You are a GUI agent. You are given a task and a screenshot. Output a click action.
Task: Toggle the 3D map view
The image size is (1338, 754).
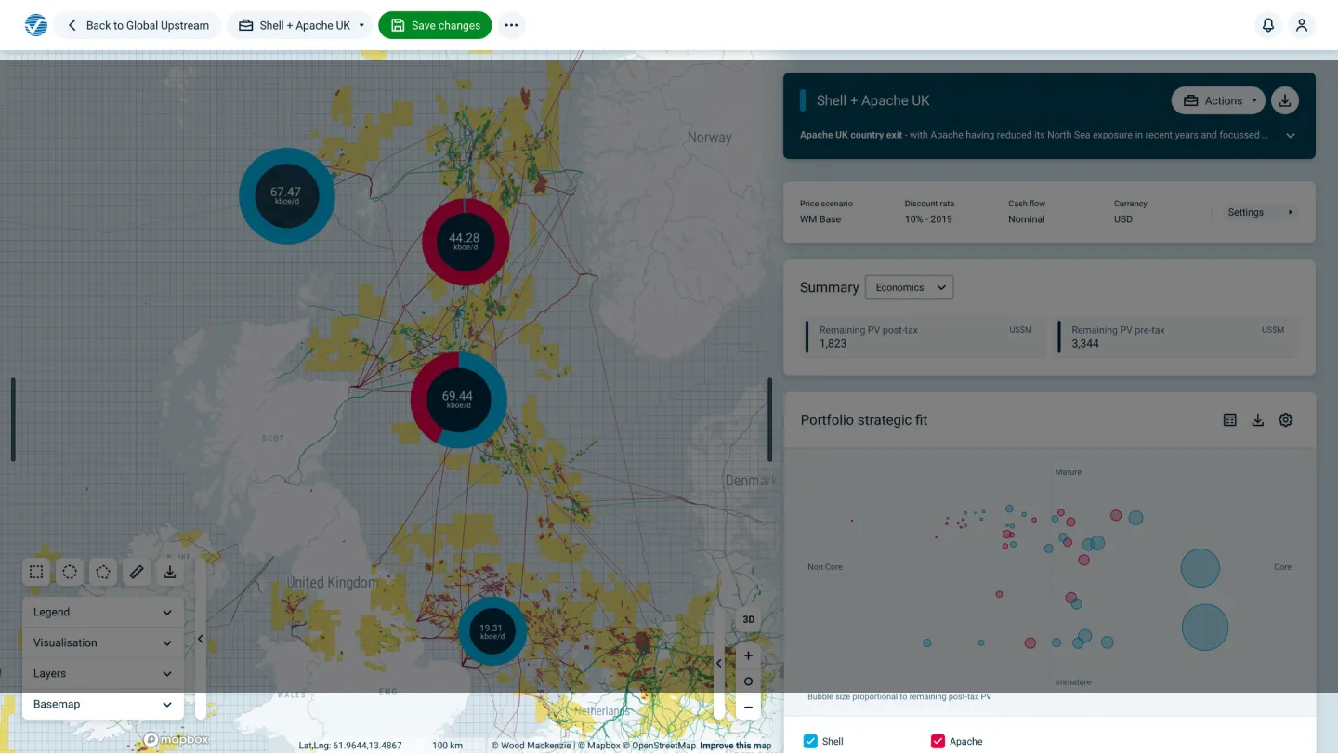[x=748, y=620]
